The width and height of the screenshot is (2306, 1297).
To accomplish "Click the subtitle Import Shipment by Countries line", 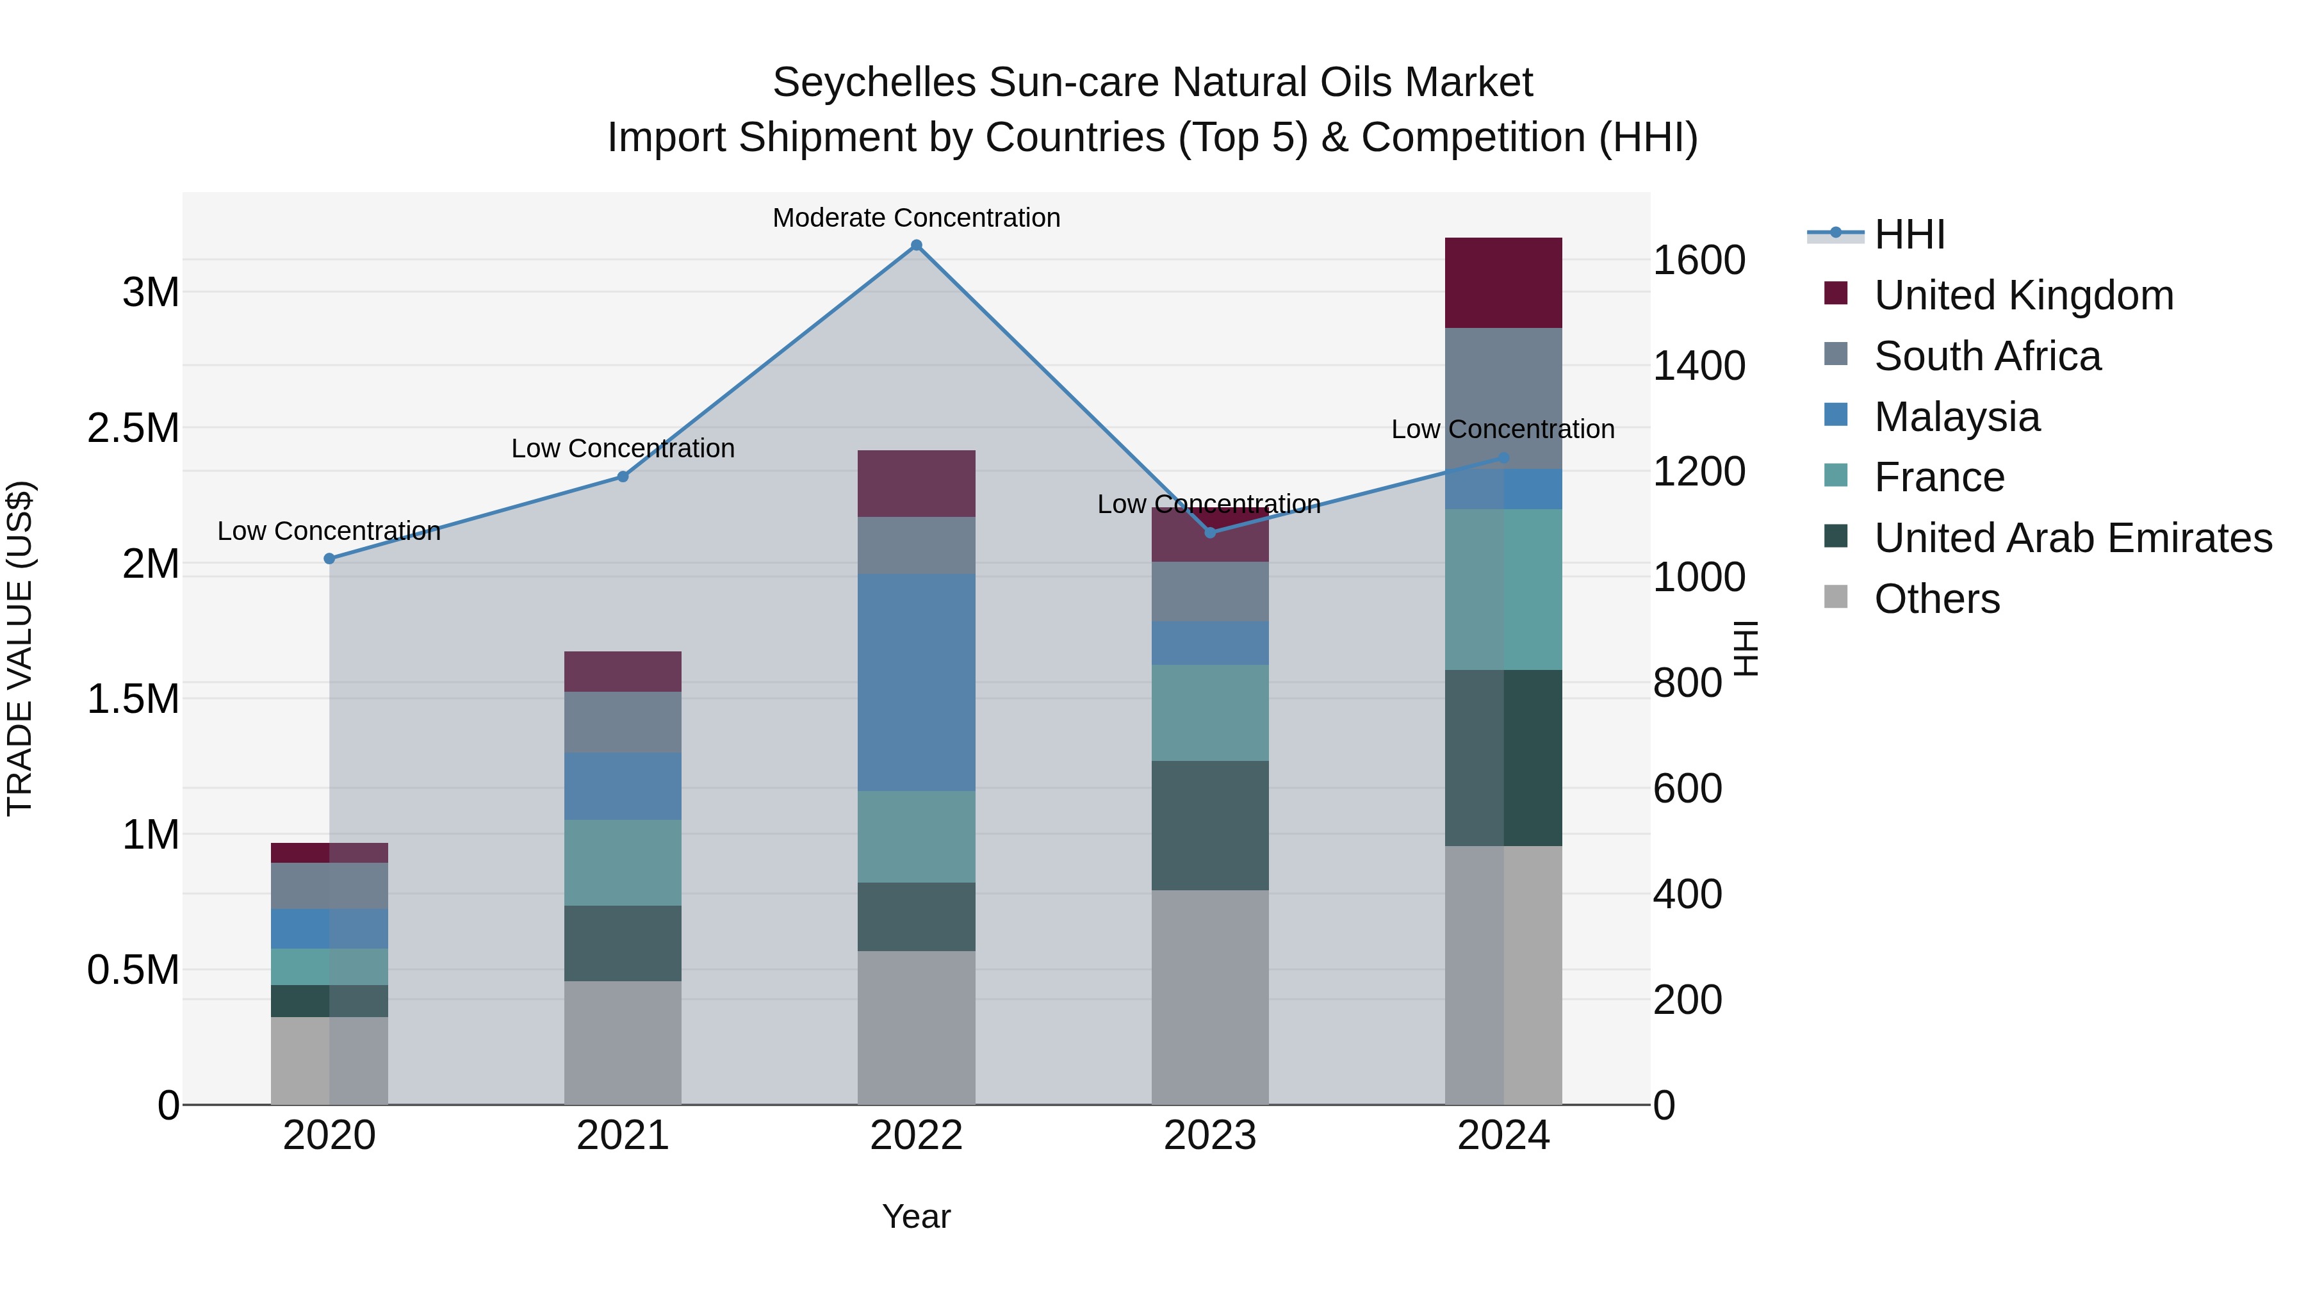I will (x=1153, y=138).
